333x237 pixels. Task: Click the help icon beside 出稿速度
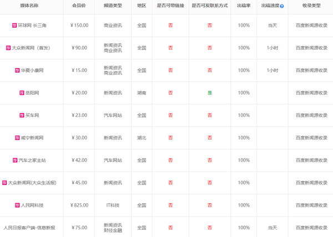click(x=282, y=6)
